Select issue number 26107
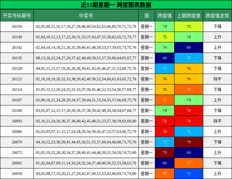Screen dimensions: 232x179 click(17, 100)
